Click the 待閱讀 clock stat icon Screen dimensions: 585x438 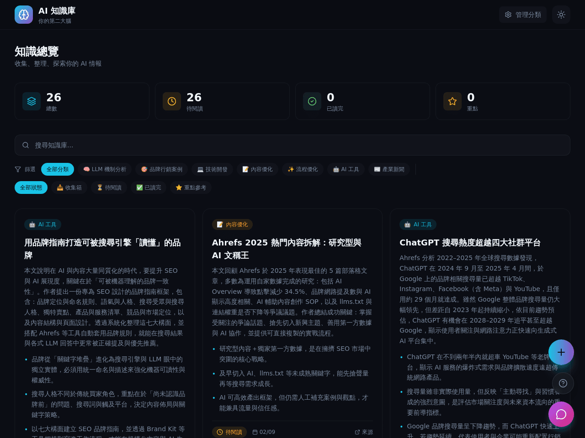coord(172,101)
